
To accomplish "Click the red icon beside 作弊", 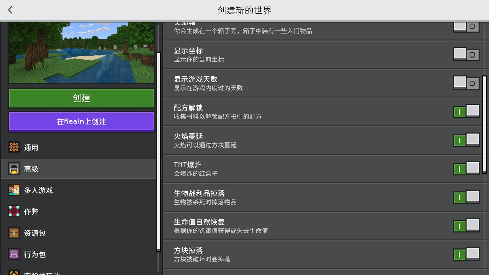I will click(x=14, y=211).
